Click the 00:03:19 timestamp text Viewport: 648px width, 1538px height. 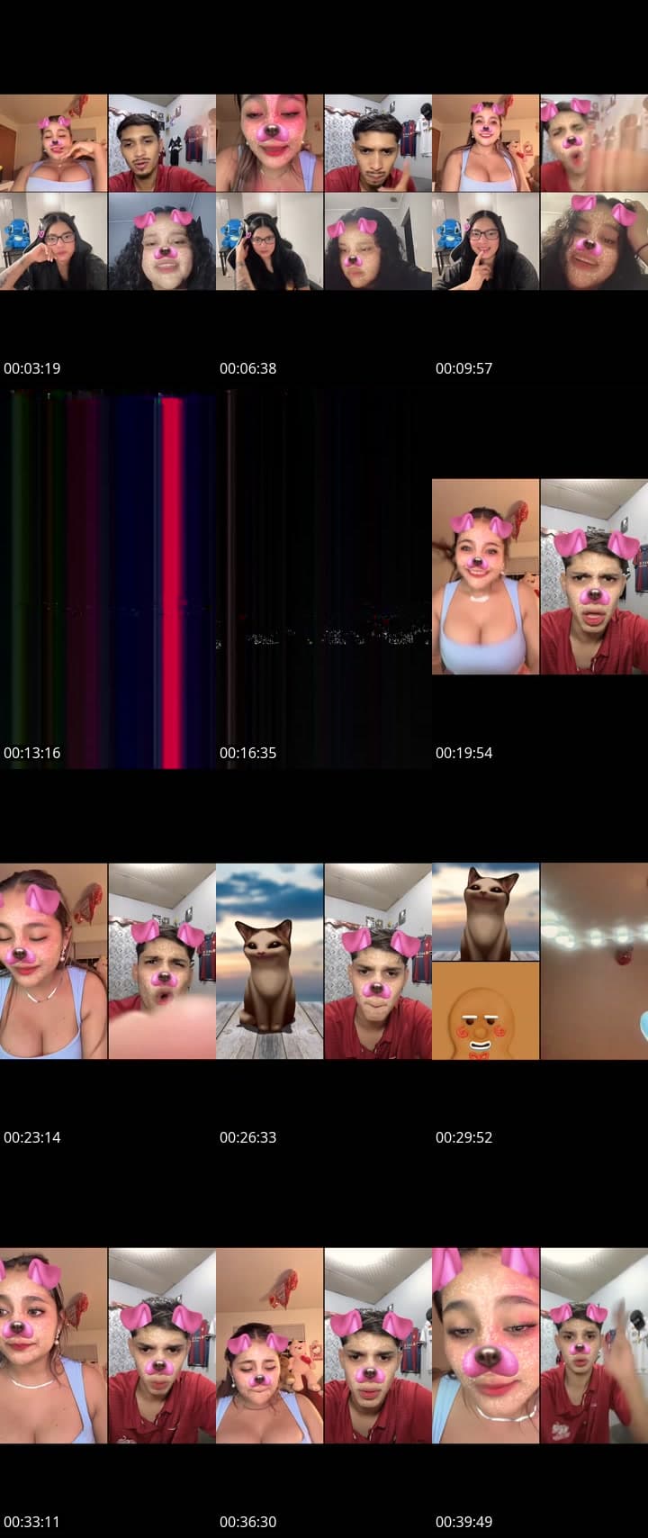[x=32, y=368]
